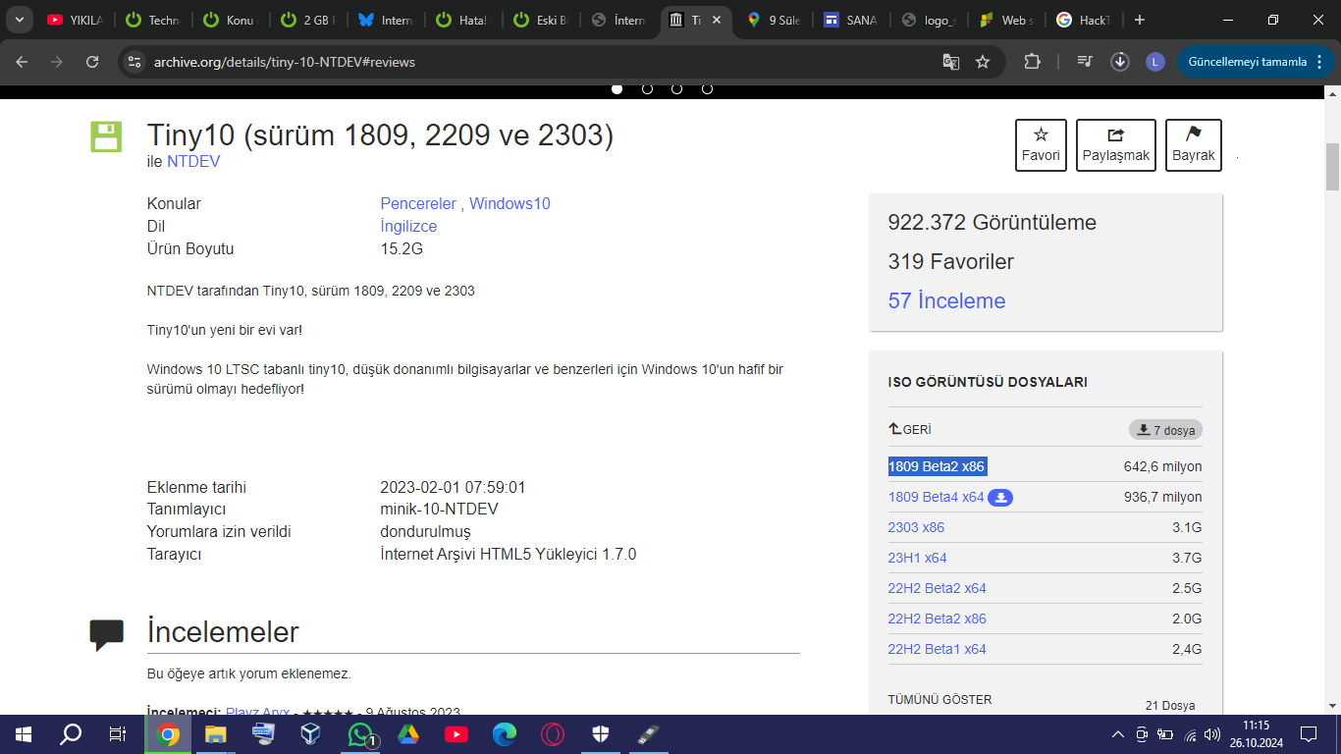Viewport: 1341px width, 754px height.
Task: Open File Explorer from the taskbar
Action: pos(215,734)
